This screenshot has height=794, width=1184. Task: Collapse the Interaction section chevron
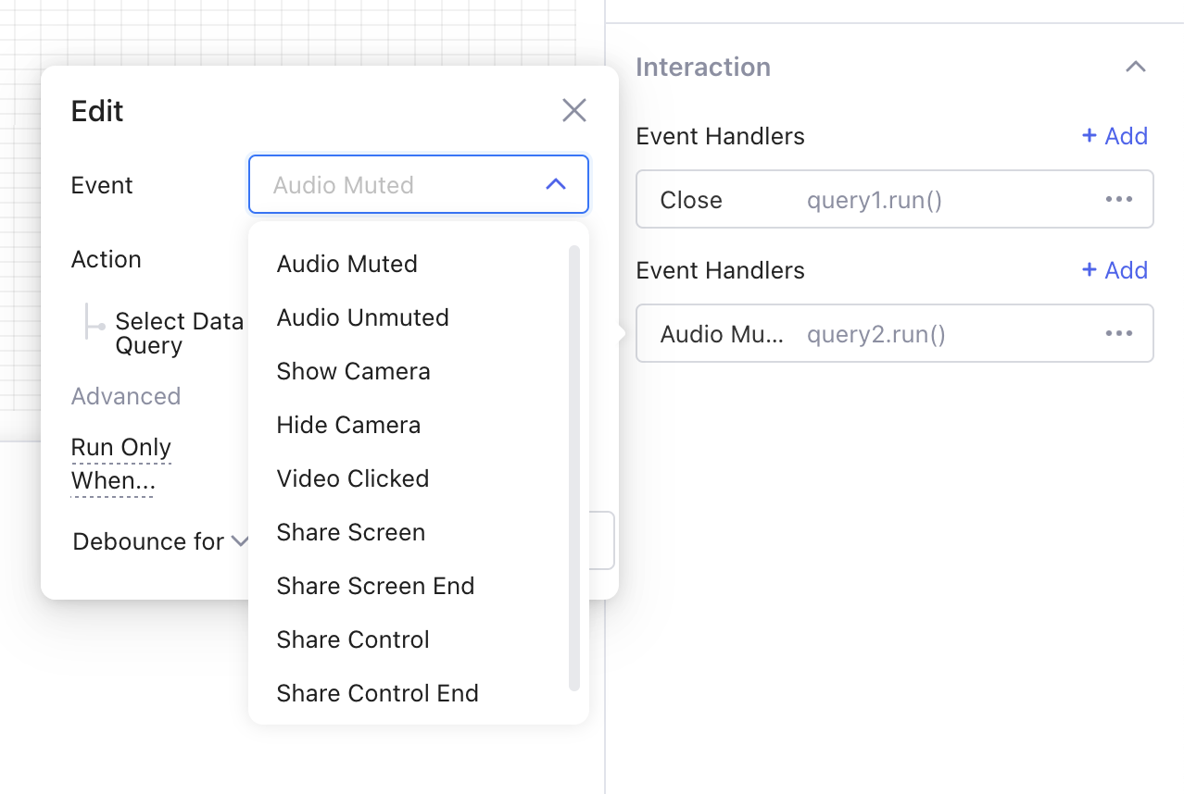[1135, 67]
